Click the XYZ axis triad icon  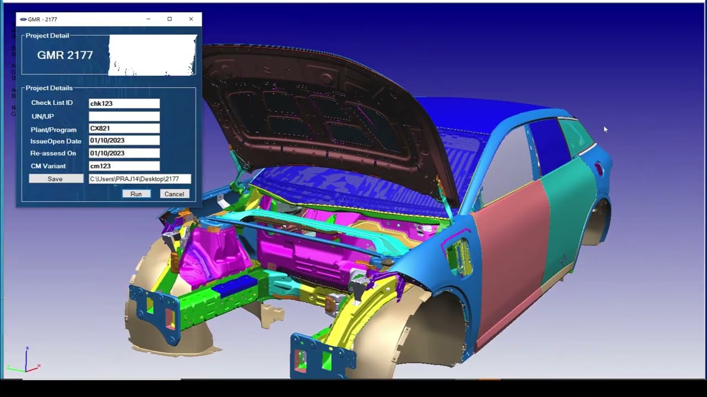click(x=24, y=360)
